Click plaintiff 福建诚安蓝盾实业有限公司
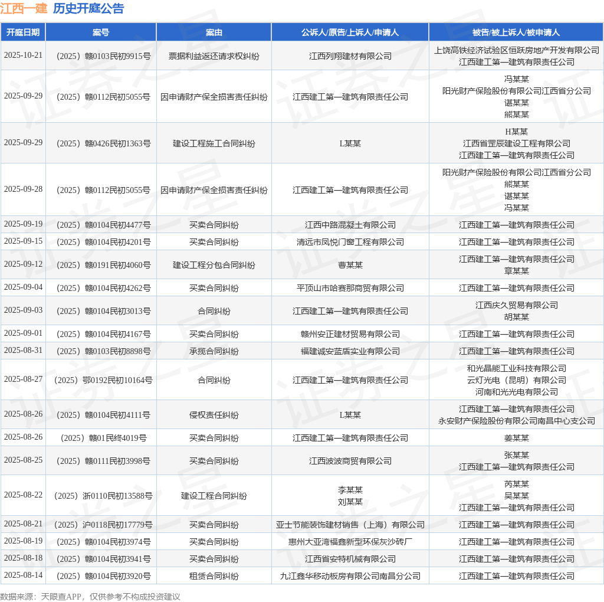 (350, 352)
